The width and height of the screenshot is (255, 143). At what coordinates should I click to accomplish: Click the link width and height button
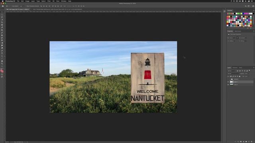tap(237, 38)
